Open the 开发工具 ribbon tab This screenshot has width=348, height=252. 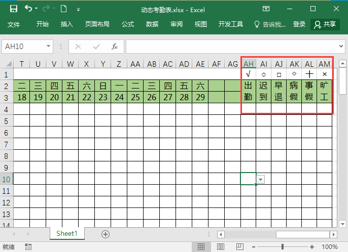[x=230, y=24]
